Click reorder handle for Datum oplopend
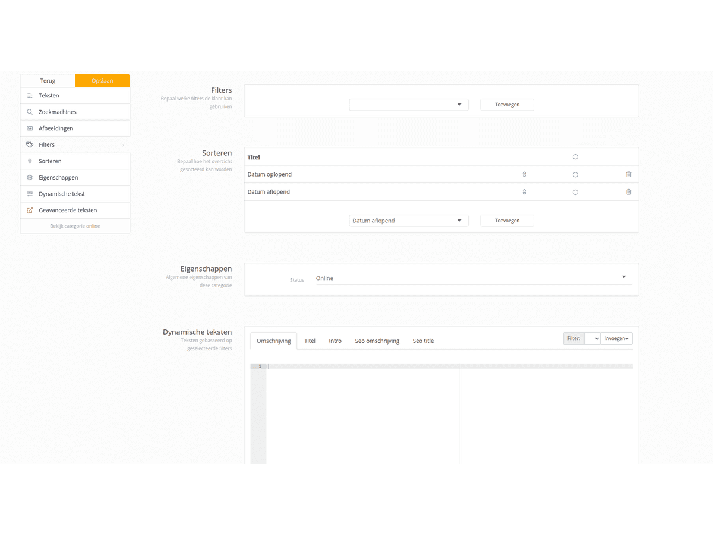 click(x=525, y=174)
